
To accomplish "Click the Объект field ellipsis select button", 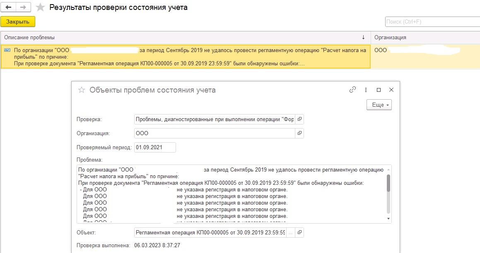I will (x=290, y=232).
